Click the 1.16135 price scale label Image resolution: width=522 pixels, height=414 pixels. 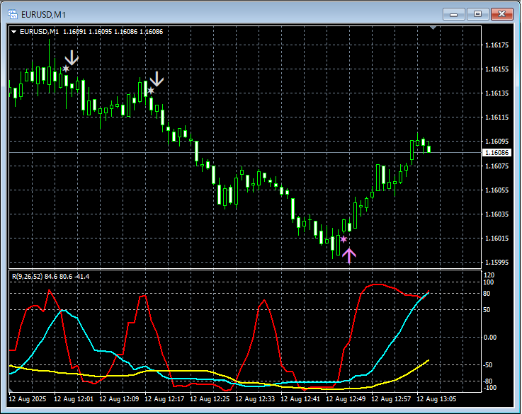click(497, 93)
